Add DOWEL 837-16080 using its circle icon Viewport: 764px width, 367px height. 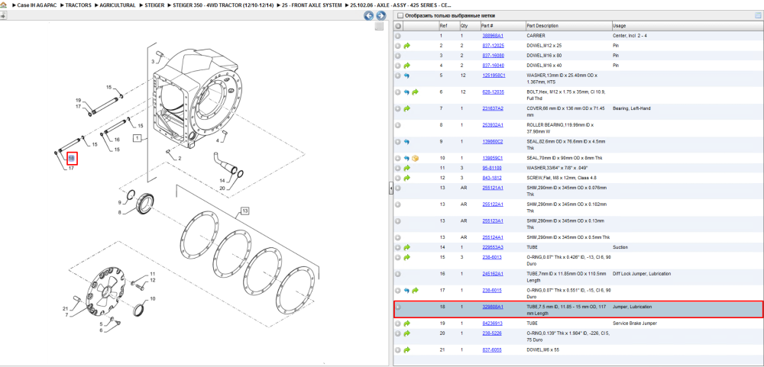pos(397,56)
